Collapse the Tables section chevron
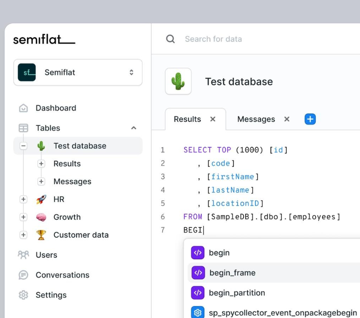The image size is (360, 318). coord(134,128)
